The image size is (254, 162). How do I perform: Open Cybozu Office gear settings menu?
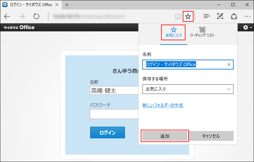coord(247,27)
